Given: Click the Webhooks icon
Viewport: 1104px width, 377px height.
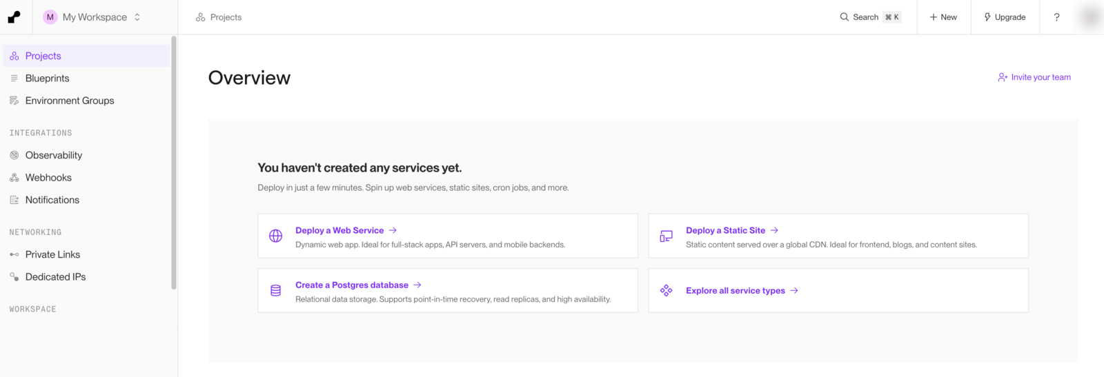Looking at the screenshot, I should [x=14, y=178].
